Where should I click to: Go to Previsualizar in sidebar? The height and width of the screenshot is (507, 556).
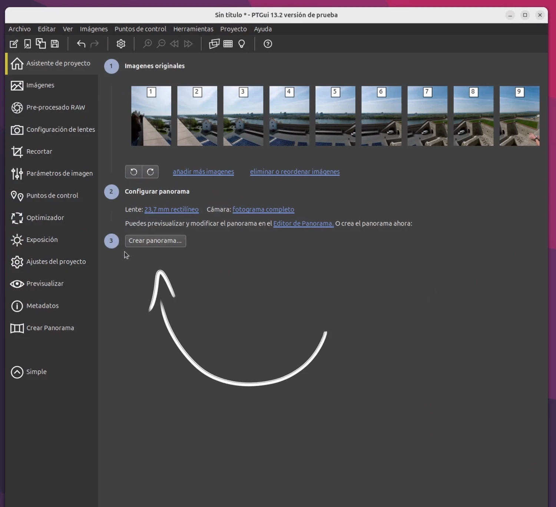(44, 283)
